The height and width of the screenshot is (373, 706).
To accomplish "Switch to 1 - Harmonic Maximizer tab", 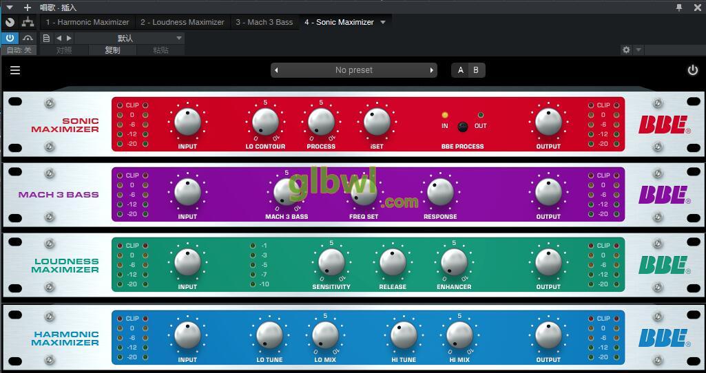I will click(87, 22).
